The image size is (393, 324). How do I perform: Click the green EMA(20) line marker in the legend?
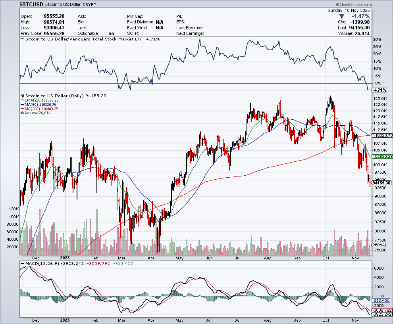pyautogui.click(x=22, y=100)
